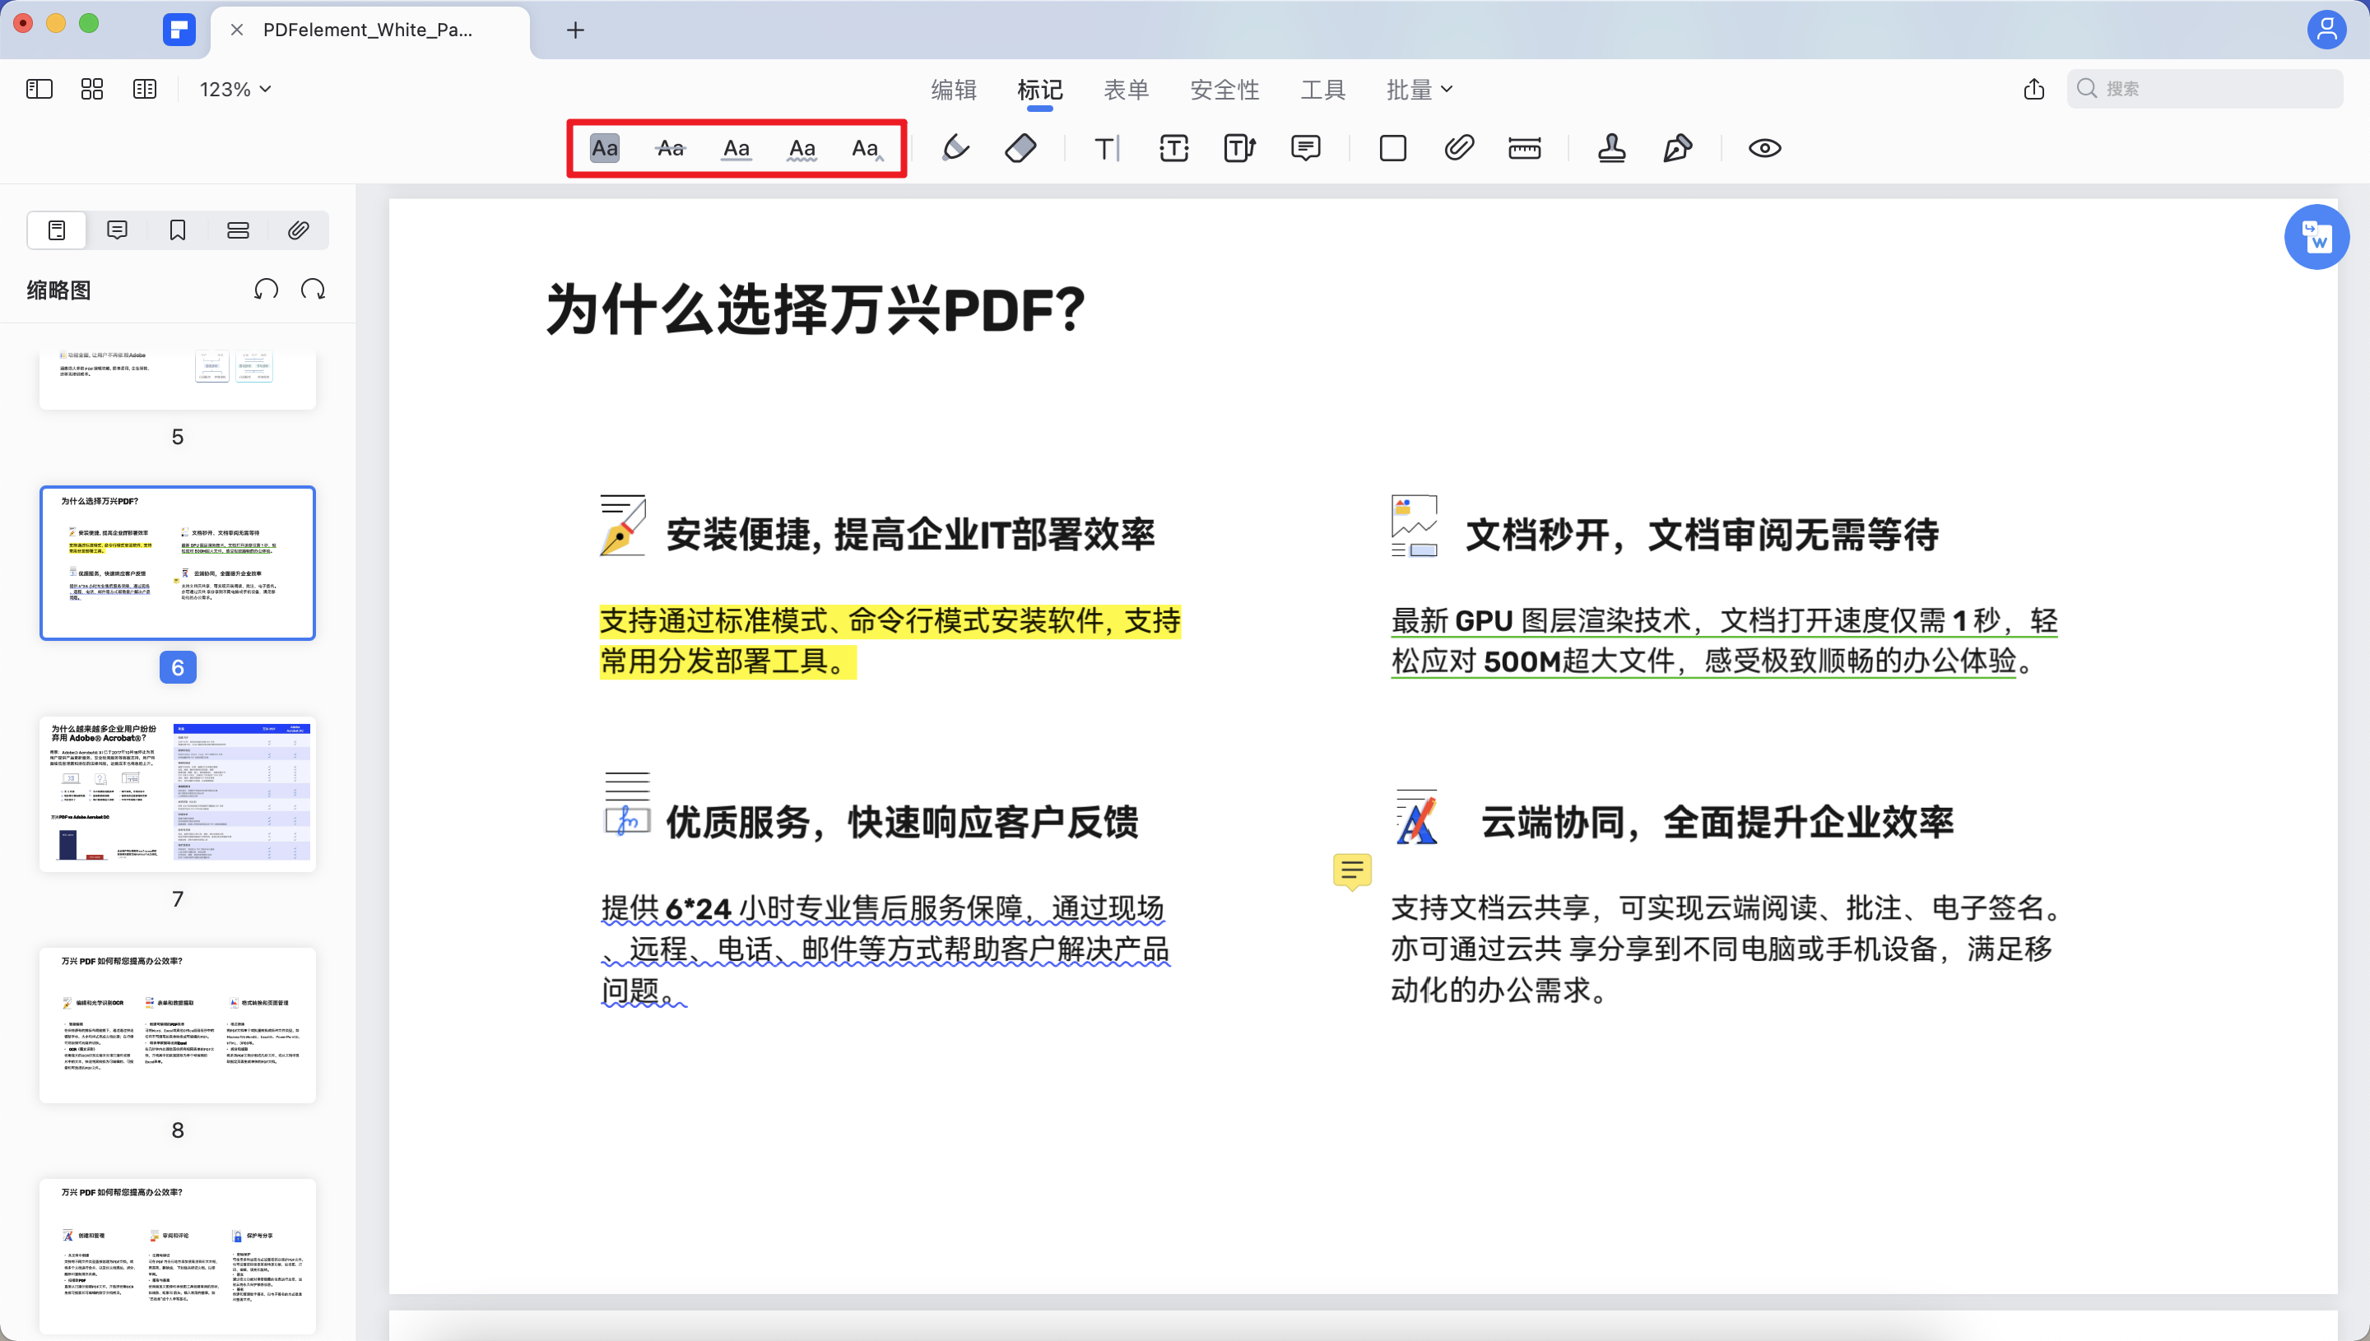Select the squiggly underline tool
Image resolution: width=2370 pixels, height=1341 pixels.
[802, 147]
